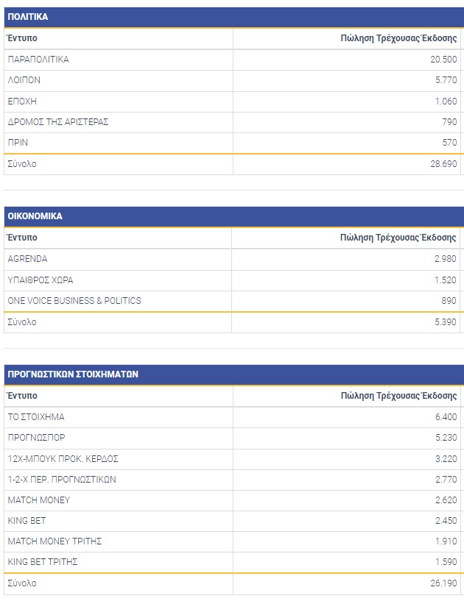Select the AGRENDA publication
The height and width of the screenshot is (604, 464).
(27, 259)
